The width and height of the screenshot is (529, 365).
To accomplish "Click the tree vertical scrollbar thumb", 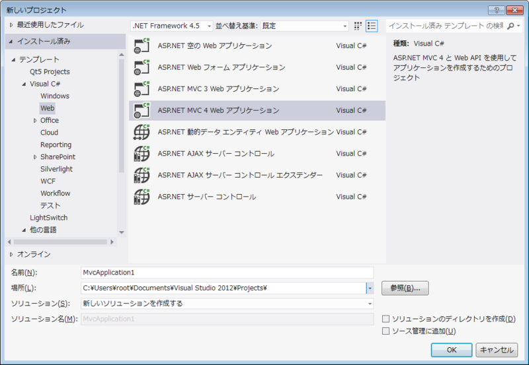I will click(x=122, y=116).
